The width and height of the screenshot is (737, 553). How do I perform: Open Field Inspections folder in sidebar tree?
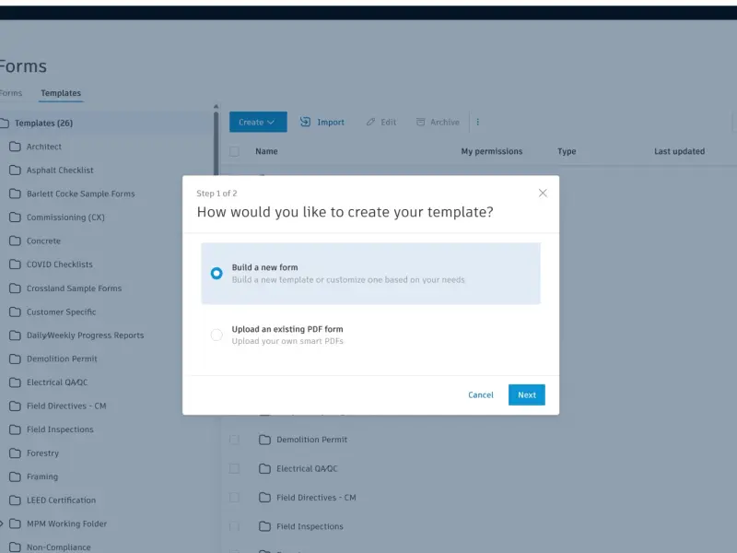60,429
